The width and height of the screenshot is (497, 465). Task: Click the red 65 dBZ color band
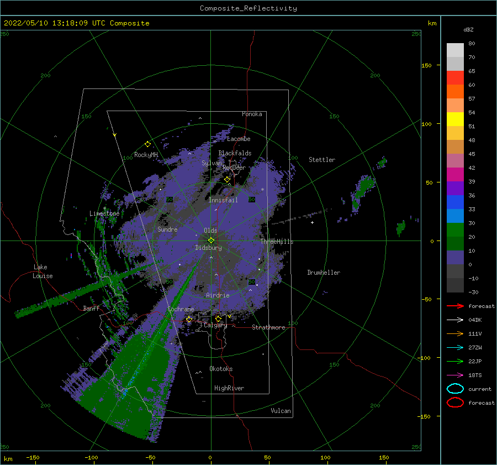[x=455, y=77]
